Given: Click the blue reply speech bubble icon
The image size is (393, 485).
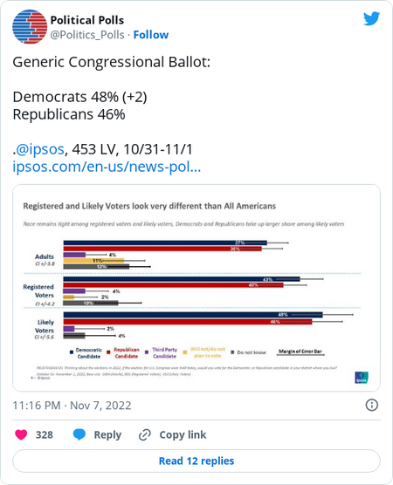Looking at the screenshot, I should click(79, 434).
